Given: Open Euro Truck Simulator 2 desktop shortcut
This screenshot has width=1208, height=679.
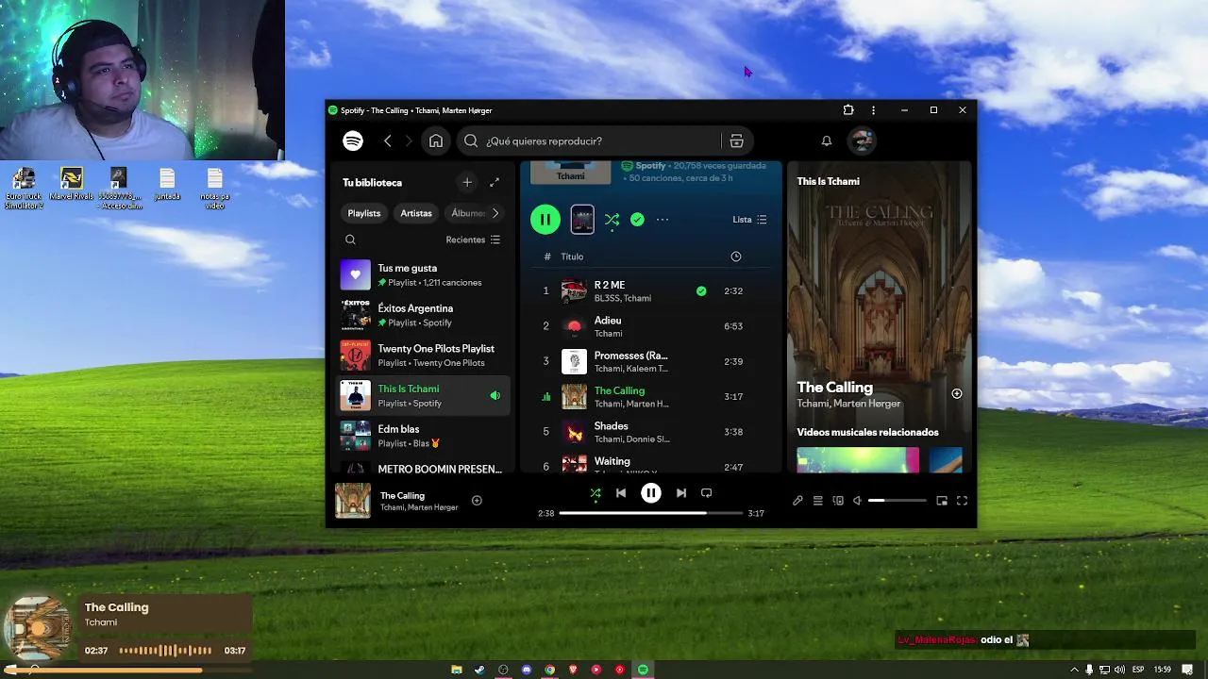Looking at the screenshot, I should [x=24, y=189].
